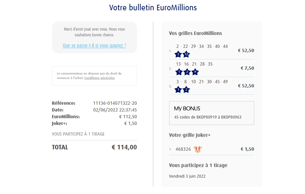Click star number 2 in first grid
The image size is (305, 194).
(178, 54)
